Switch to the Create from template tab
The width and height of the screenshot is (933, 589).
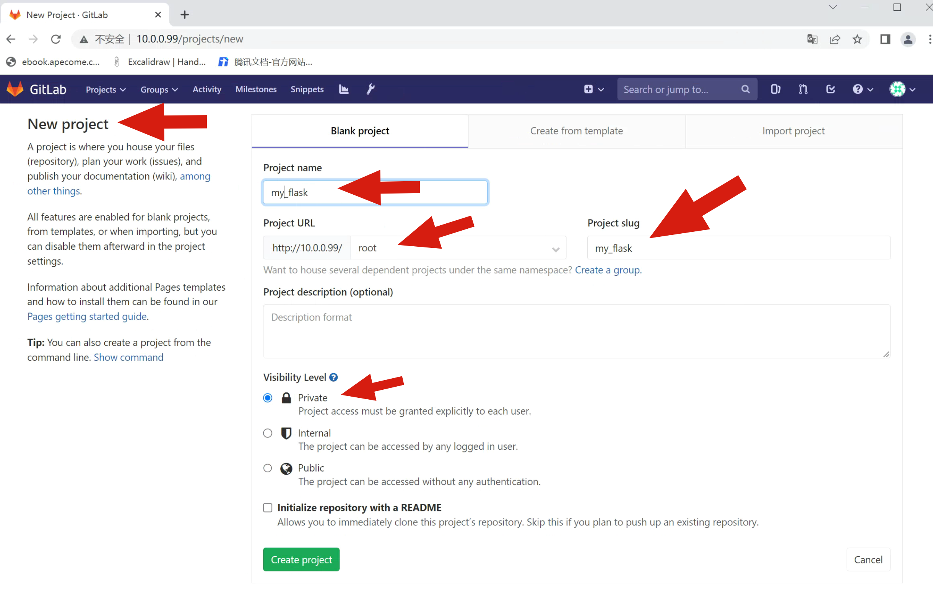click(x=576, y=131)
